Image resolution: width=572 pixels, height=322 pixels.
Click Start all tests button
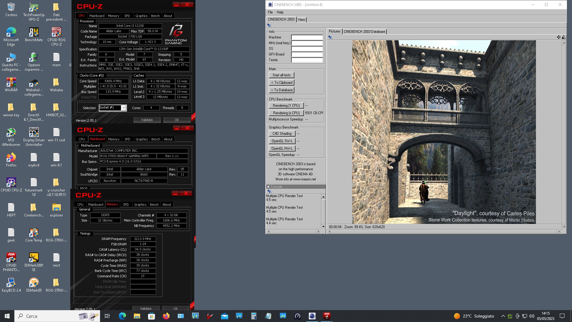[x=282, y=75]
